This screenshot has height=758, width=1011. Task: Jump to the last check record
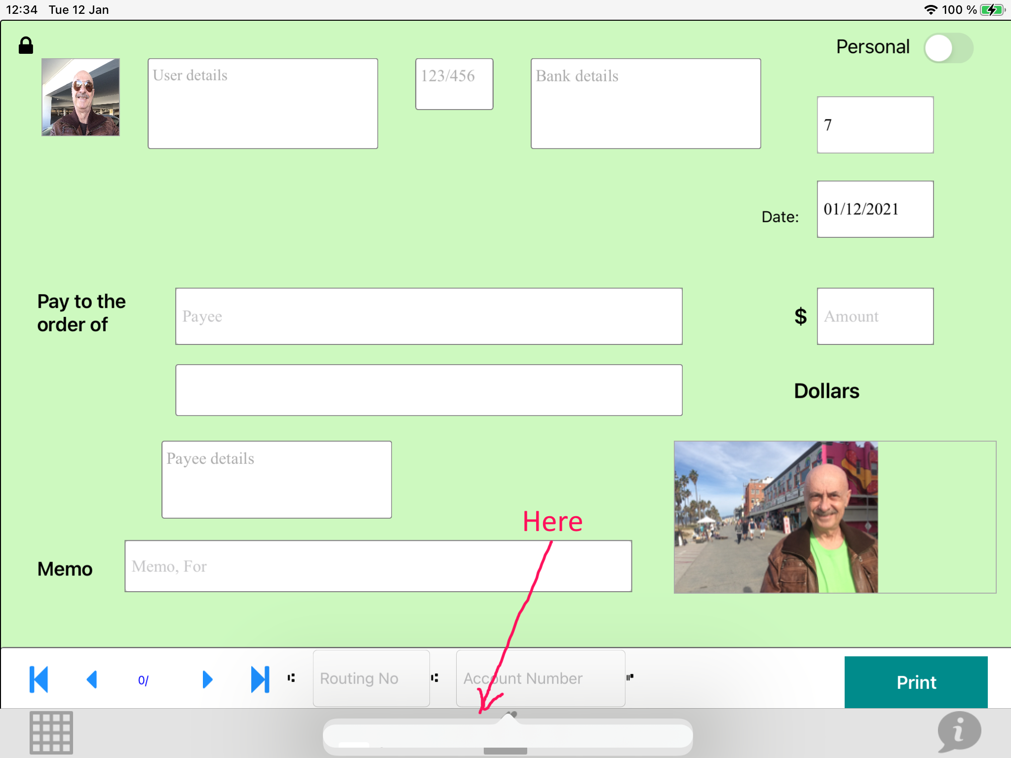[260, 679]
